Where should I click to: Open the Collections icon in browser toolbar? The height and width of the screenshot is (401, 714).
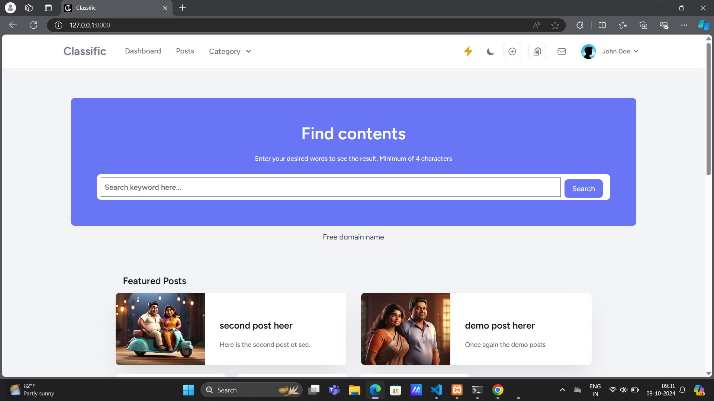[x=643, y=25]
